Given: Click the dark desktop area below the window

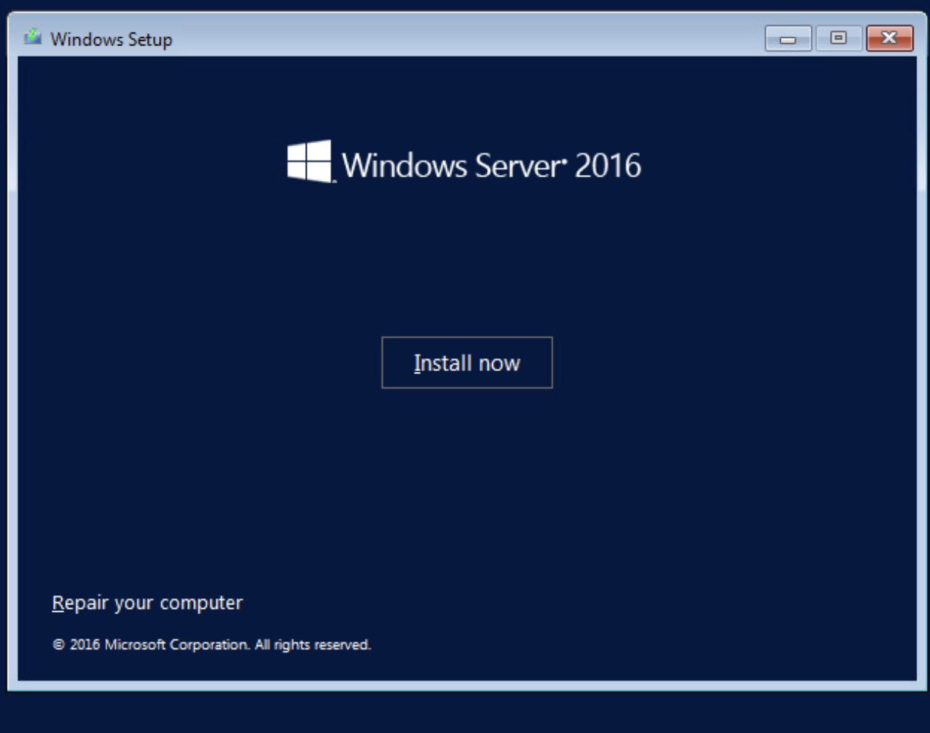Looking at the screenshot, I should 467,713.
